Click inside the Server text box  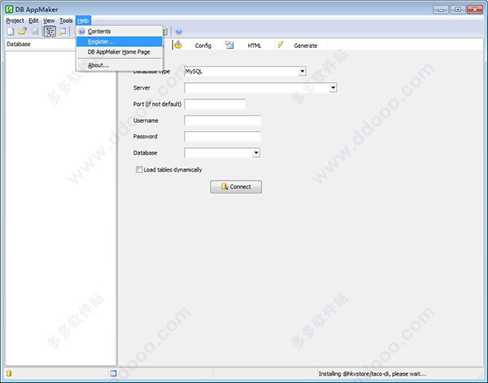pos(257,88)
